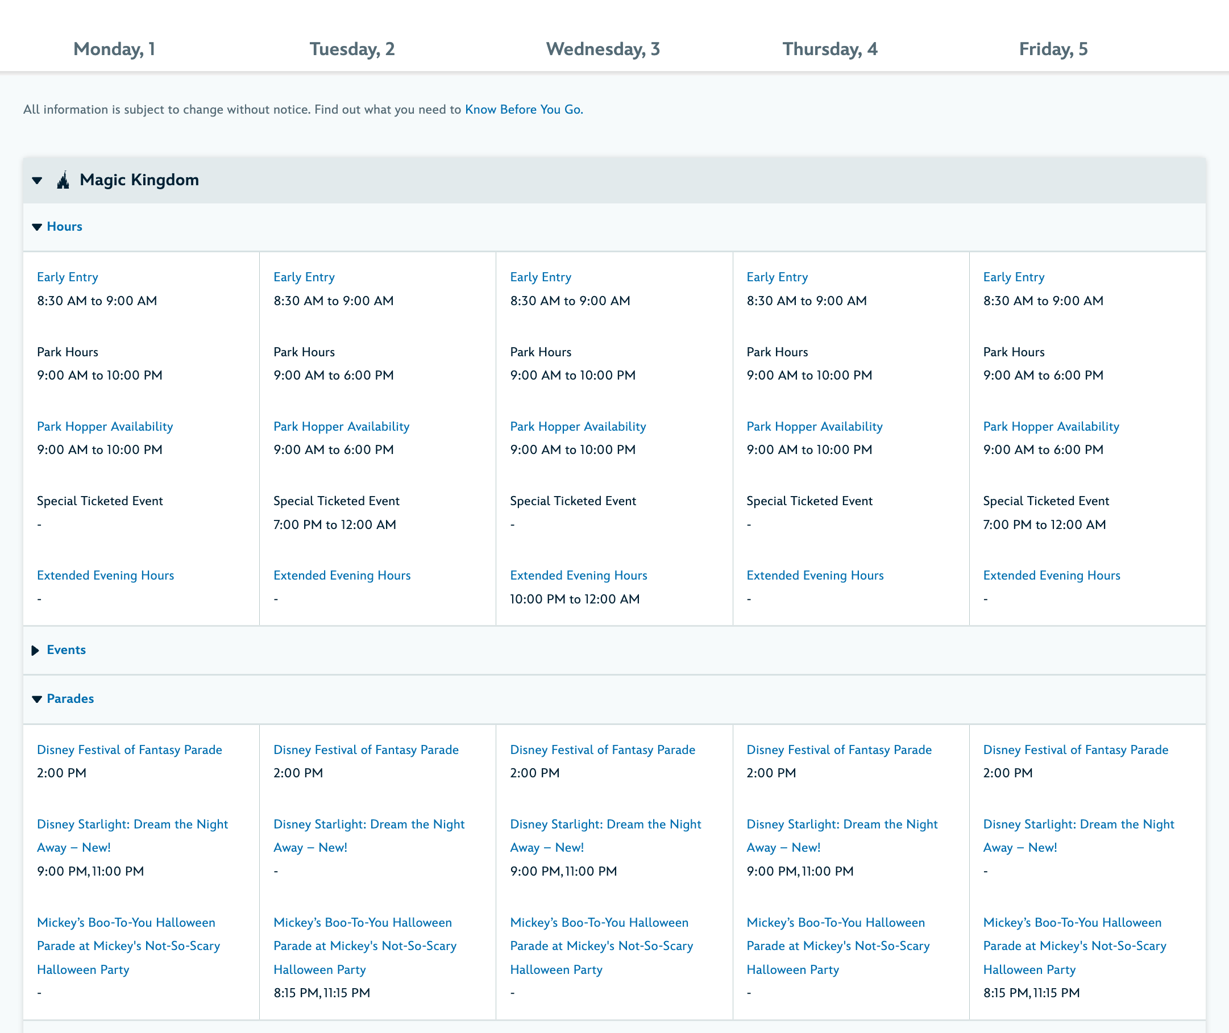Select the Wednesday, 3 day header
The height and width of the screenshot is (1033, 1229).
(602, 49)
